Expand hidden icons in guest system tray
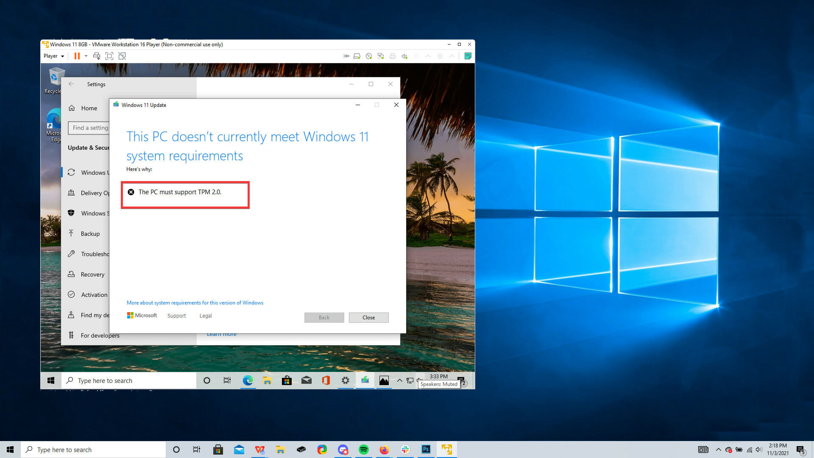The height and width of the screenshot is (458, 814). click(x=400, y=380)
